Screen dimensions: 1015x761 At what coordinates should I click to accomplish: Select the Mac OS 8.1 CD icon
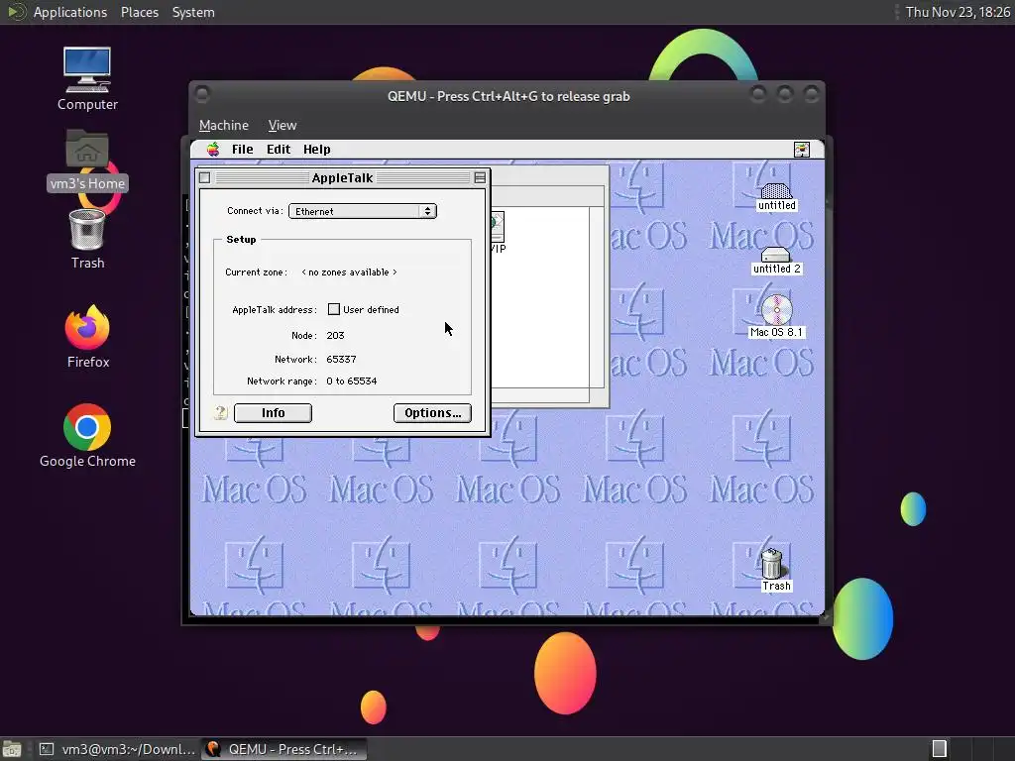[x=776, y=316]
